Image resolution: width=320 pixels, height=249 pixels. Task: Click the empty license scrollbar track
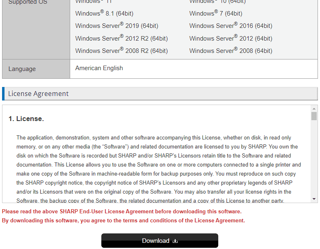tap(314, 160)
